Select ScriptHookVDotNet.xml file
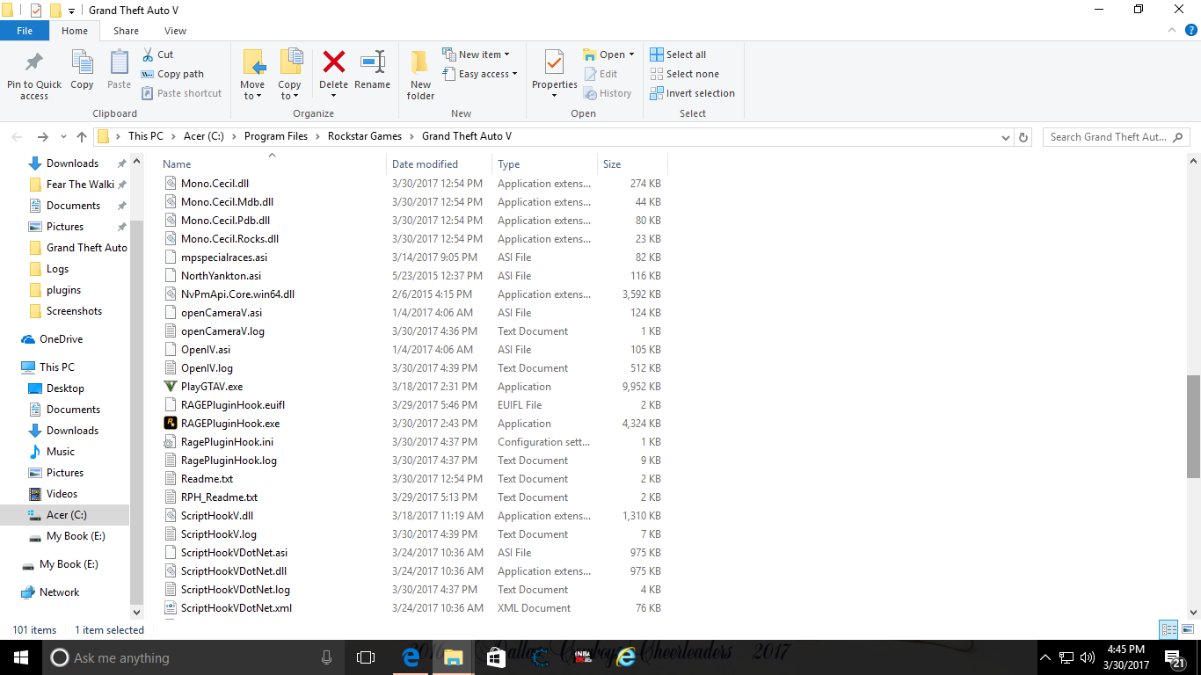Image resolution: width=1201 pixels, height=675 pixels. (236, 608)
